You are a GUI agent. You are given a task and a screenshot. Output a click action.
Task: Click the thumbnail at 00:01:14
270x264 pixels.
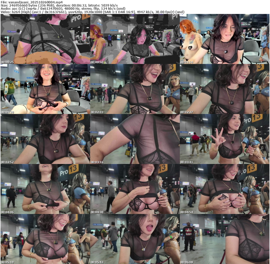pyautogui.click(x=224, y=39)
